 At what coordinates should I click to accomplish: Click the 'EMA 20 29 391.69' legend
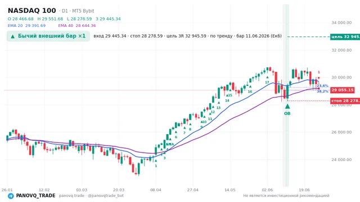[x=26, y=26]
